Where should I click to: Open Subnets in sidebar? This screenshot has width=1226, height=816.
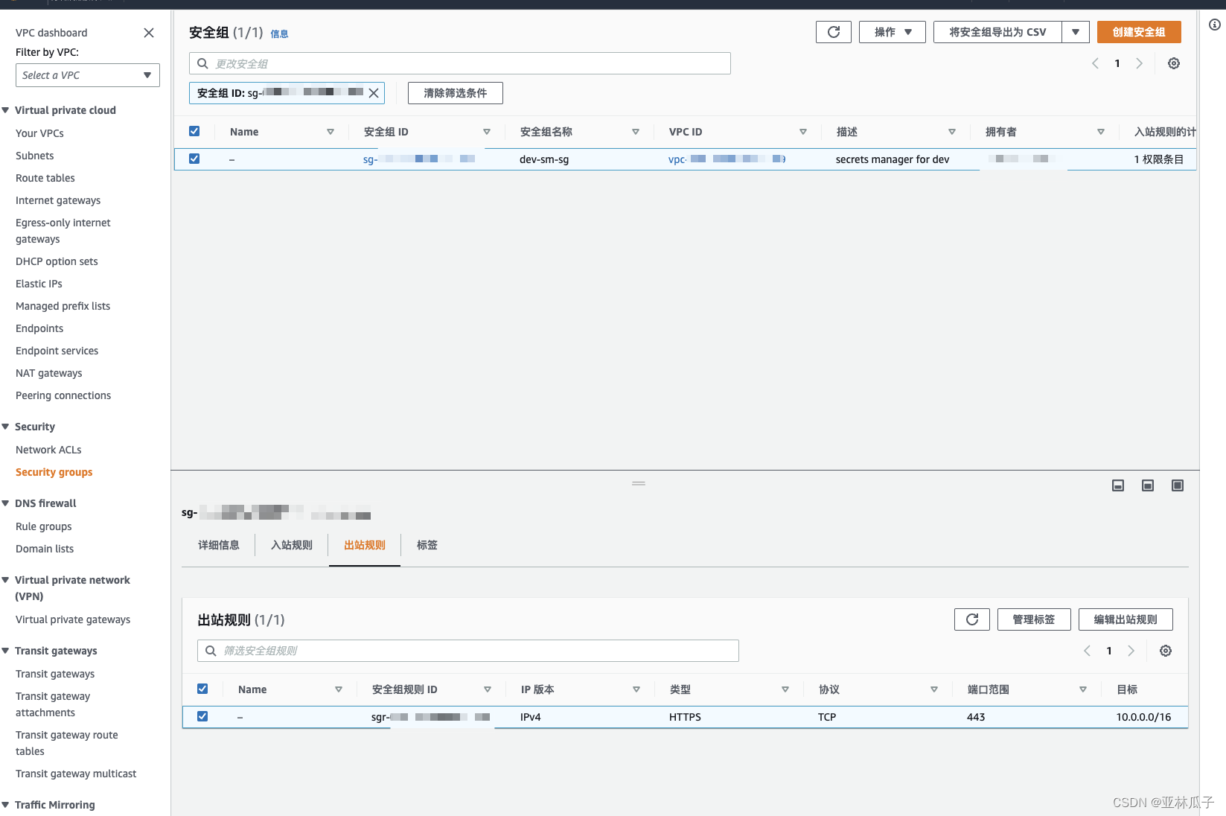pos(34,156)
